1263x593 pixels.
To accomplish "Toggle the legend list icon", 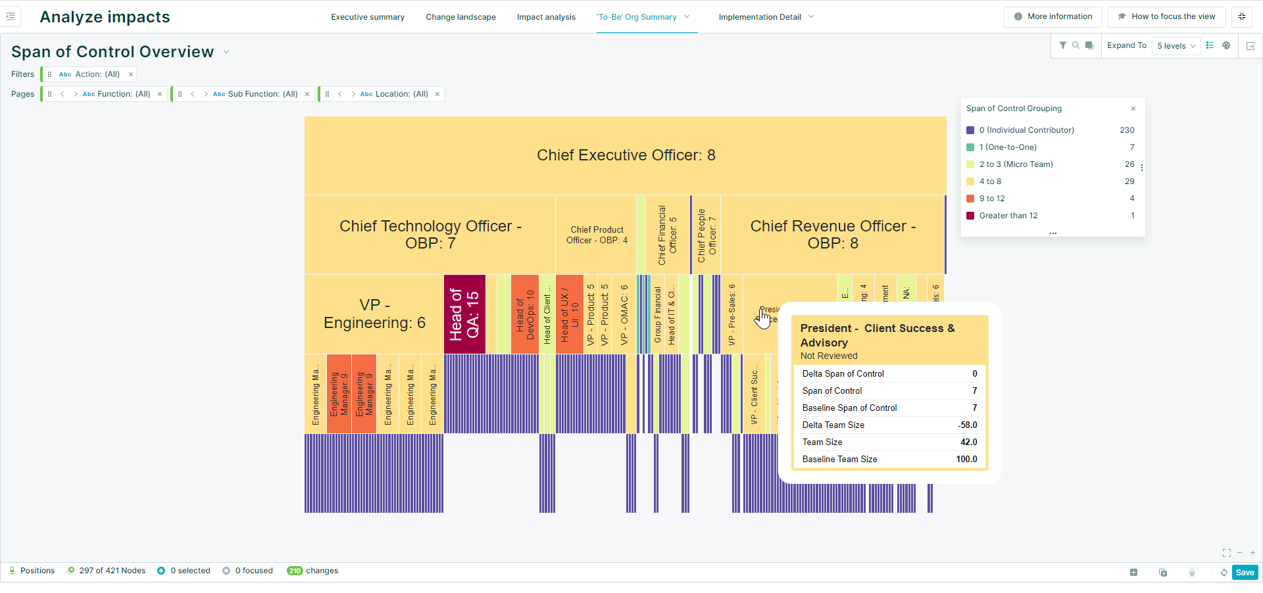I will click(x=1210, y=45).
